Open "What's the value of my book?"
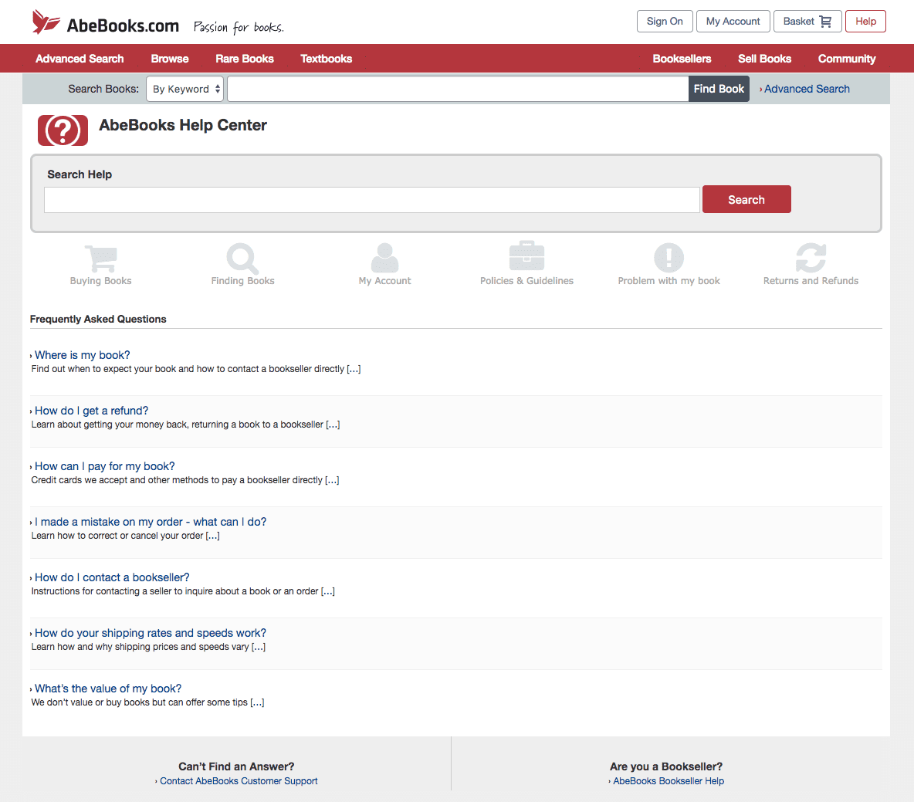The image size is (914, 802). [108, 689]
